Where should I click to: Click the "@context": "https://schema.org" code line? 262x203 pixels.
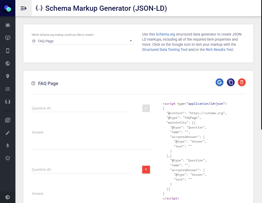[x=196, y=113]
